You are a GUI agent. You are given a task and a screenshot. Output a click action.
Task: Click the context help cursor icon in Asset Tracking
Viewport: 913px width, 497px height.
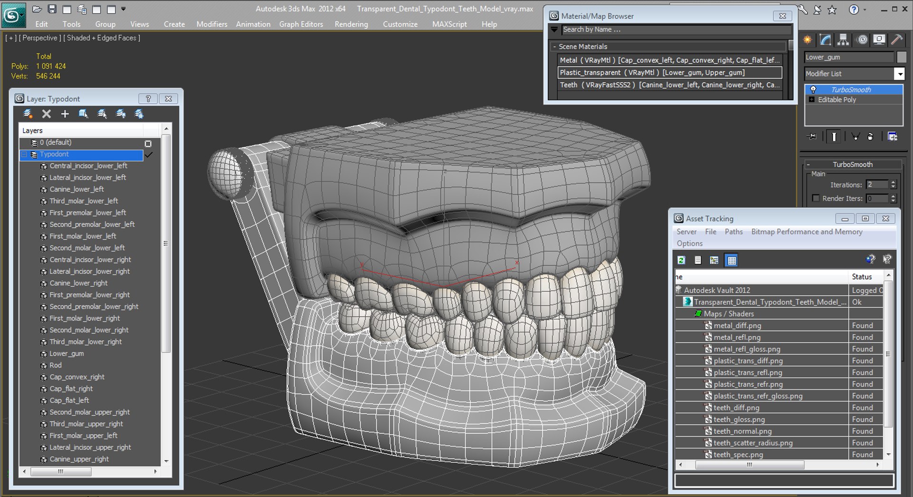coord(887,259)
